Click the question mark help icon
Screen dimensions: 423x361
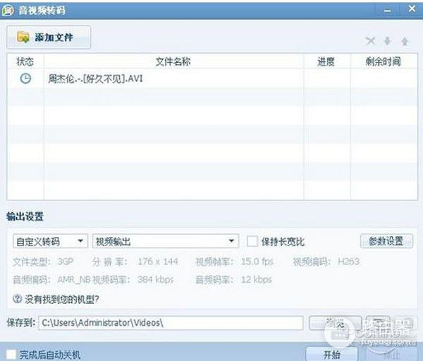(x=17, y=298)
